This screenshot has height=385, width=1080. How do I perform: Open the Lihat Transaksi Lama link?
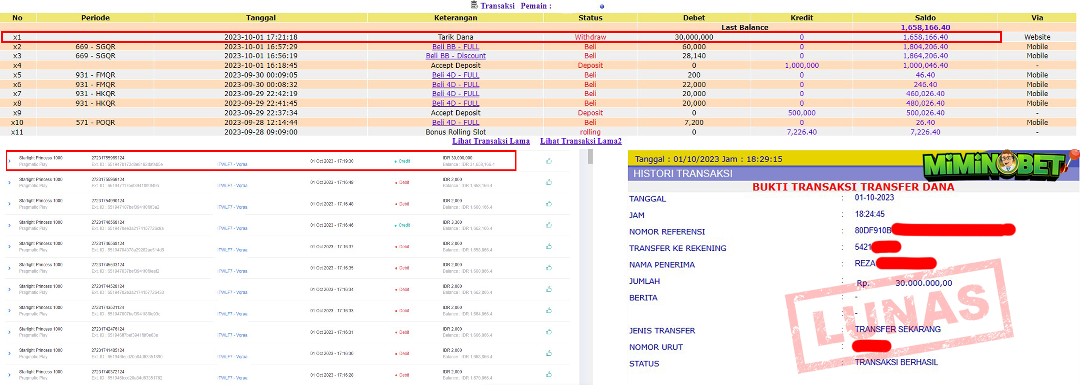(491, 141)
